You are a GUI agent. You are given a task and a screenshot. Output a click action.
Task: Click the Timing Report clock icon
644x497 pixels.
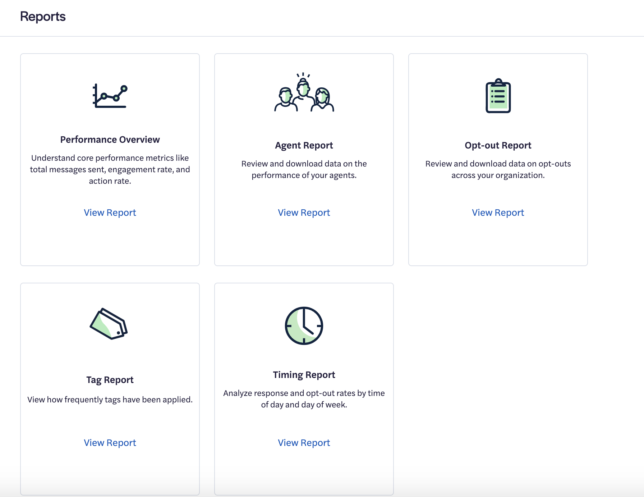304,326
